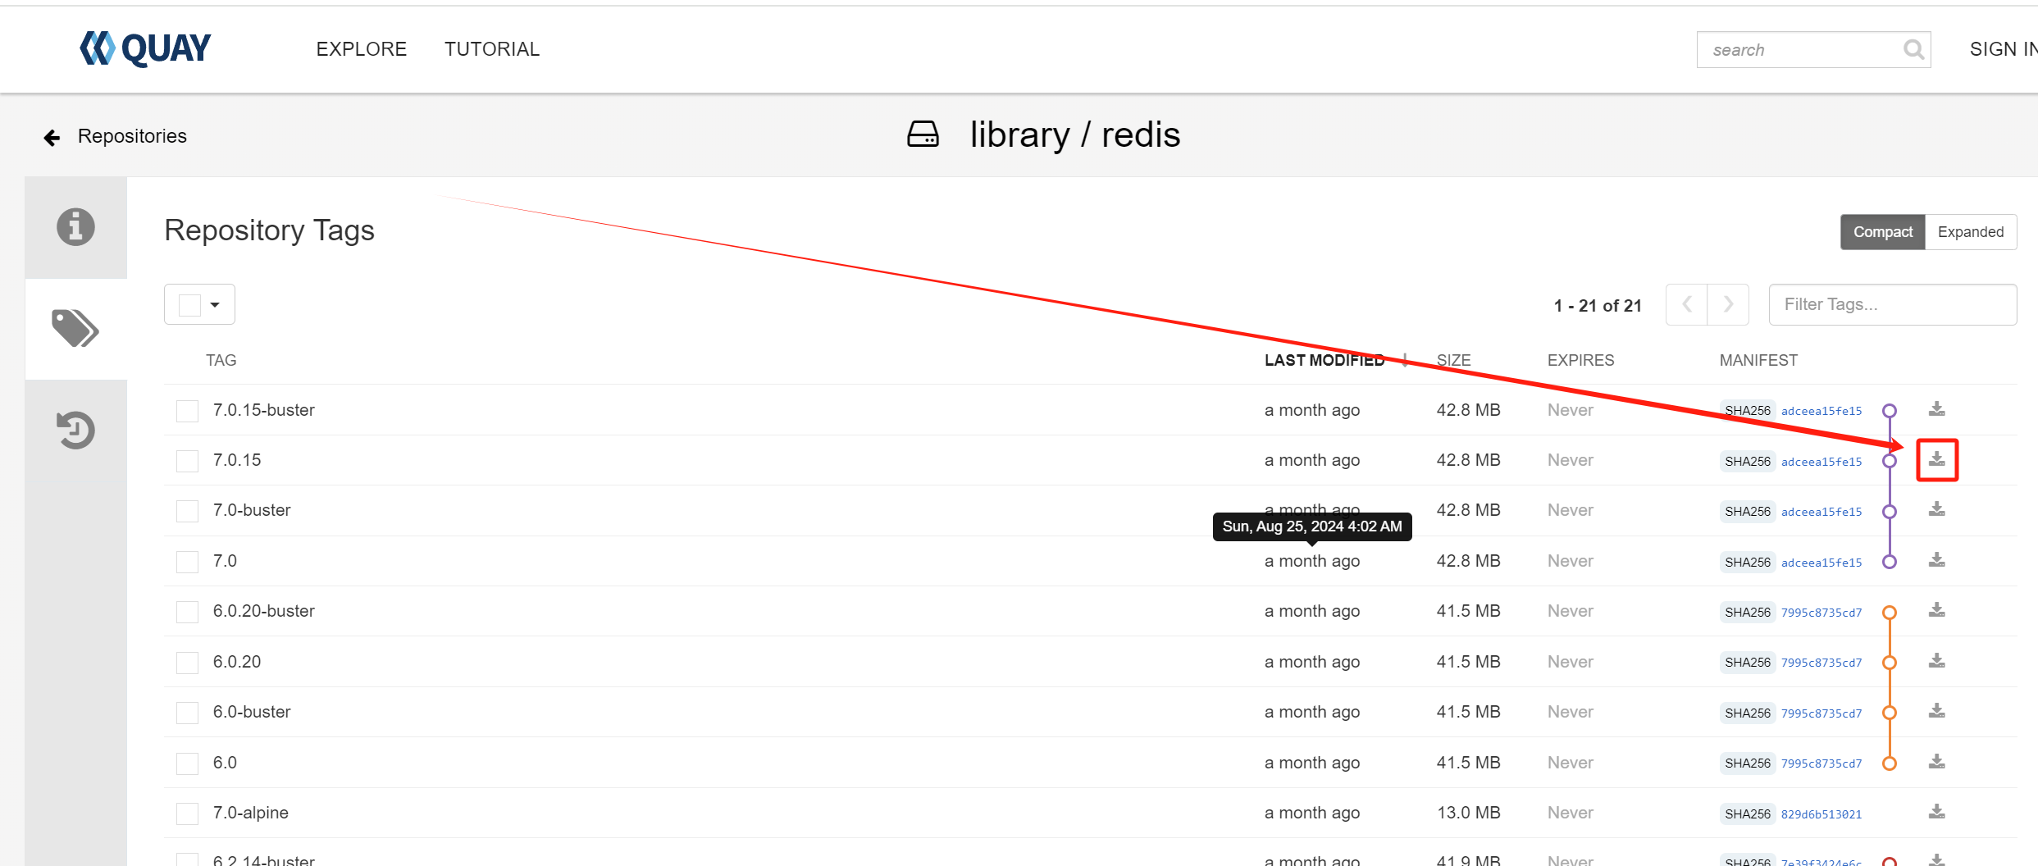Select the checkbox for tag 6.0.20-buster
2038x866 pixels.
tap(187, 612)
